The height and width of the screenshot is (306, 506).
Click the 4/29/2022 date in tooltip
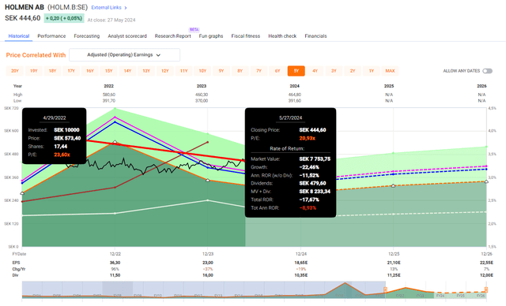[x=55, y=118]
